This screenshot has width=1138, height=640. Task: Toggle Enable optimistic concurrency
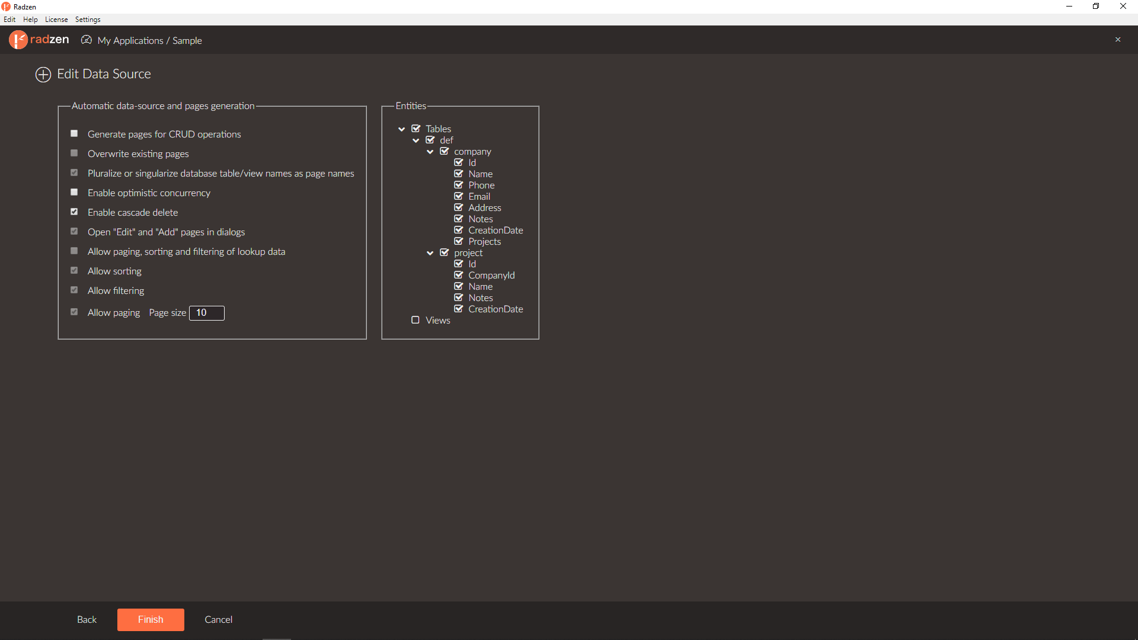pyautogui.click(x=74, y=192)
